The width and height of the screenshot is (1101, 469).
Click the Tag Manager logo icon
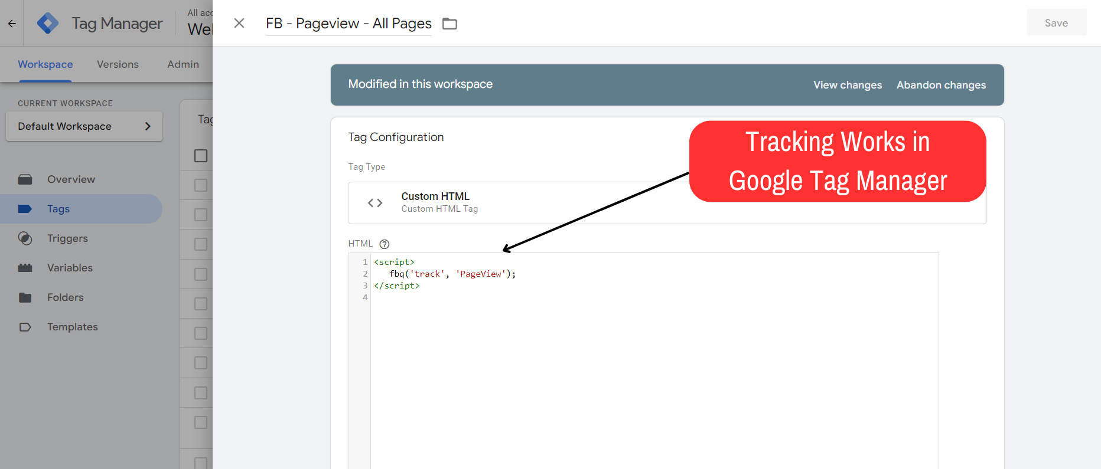48,24
